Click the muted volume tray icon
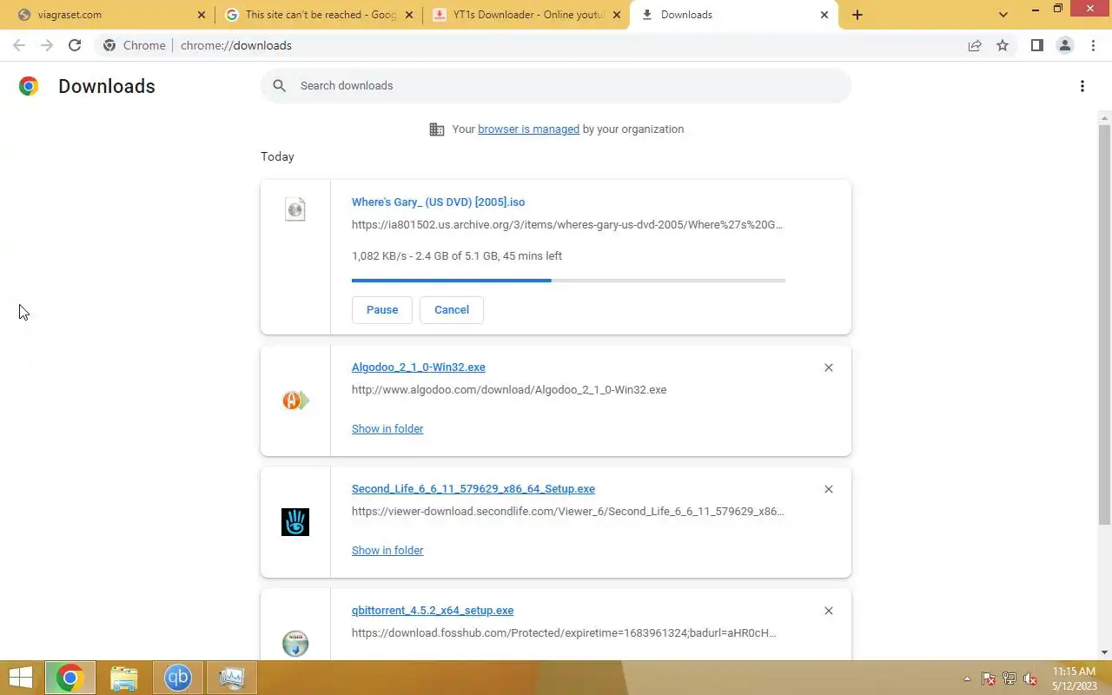The height and width of the screenshot is (695, 1112). (1030, 679)
